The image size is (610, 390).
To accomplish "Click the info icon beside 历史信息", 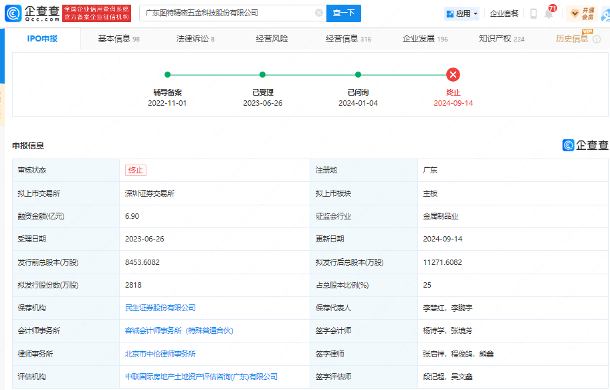I will [x=597, y=39].
